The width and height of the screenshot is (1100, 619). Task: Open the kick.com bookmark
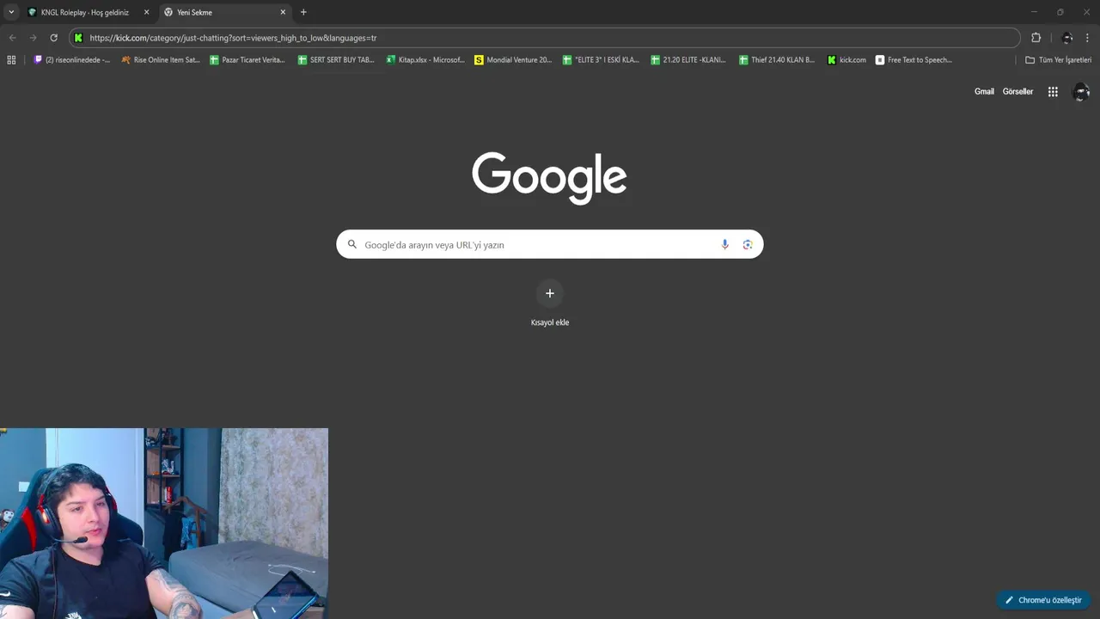click(x=847, y=60)
